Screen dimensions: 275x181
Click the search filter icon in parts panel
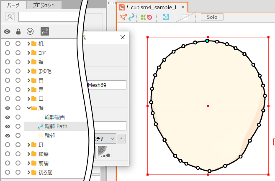pyautogui.click(x=10, y=17)
